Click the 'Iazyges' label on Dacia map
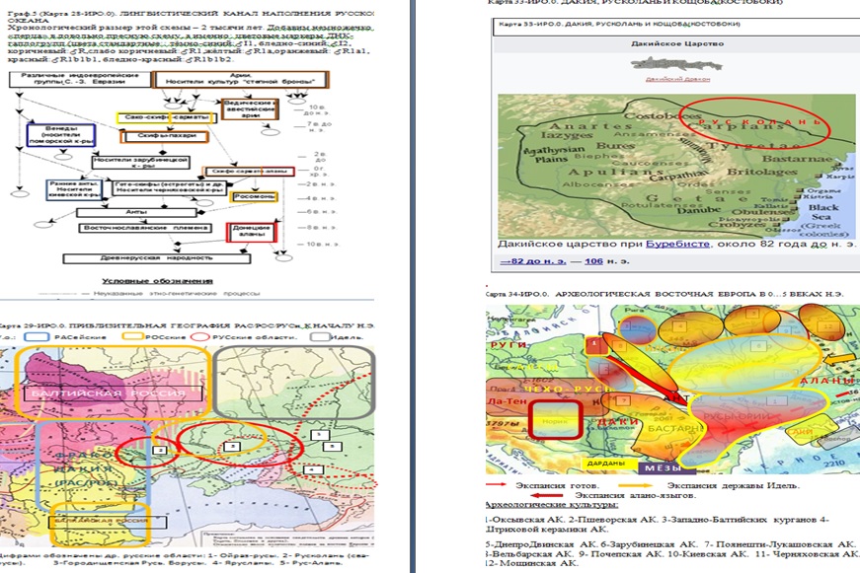Image resolution: width=860 pixels, height=573 pixels. click(567, 135)
